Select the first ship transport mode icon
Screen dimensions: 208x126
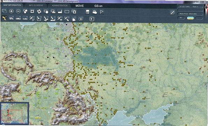click(18, 18)
